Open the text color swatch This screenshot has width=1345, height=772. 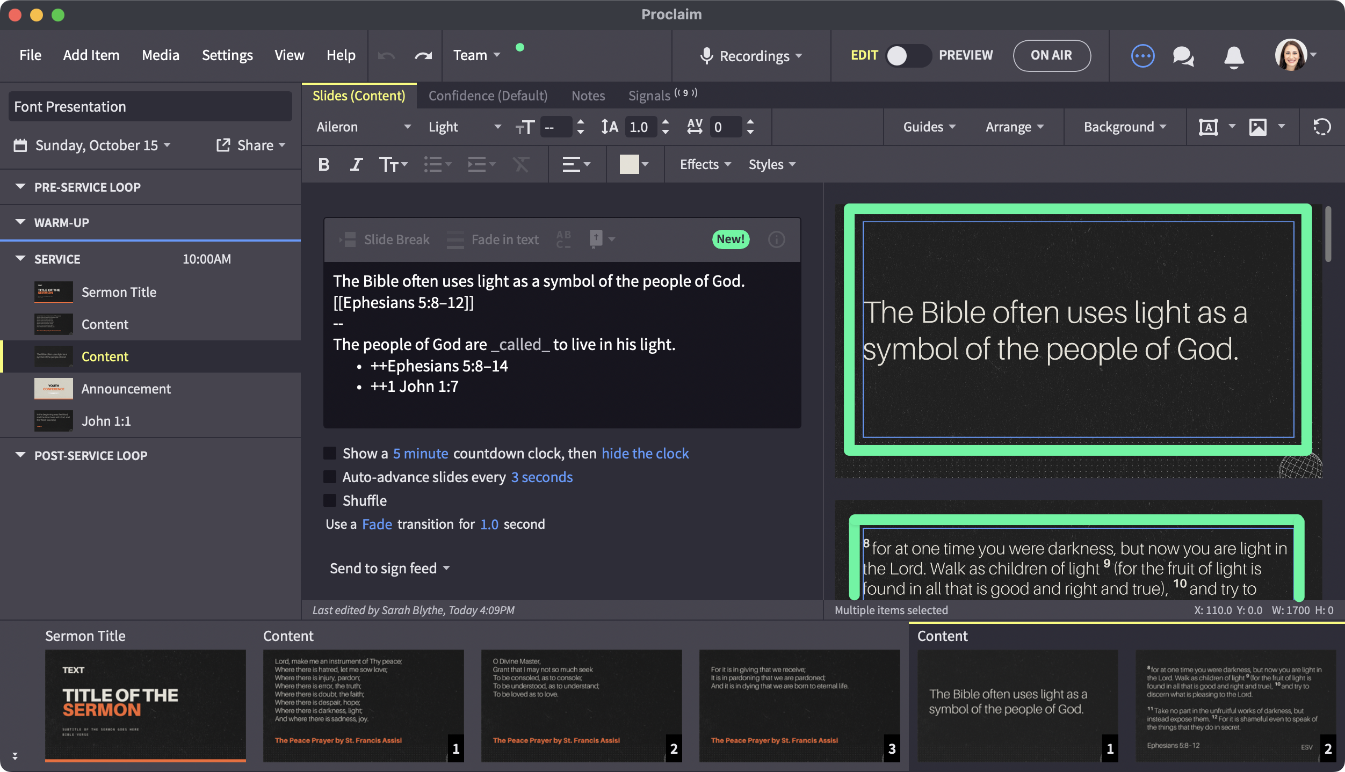629,164
